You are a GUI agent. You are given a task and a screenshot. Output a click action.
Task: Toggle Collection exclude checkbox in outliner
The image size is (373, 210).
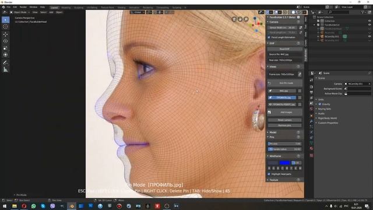click(x=318, y=21)
